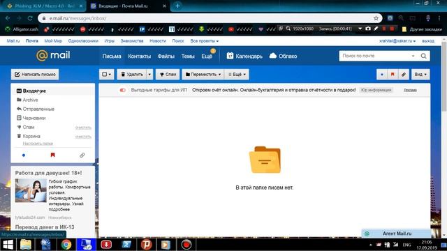Open xrahitel@xaker.ru account dropdown
The image size is (447, 251).
[x=397, y=41]
